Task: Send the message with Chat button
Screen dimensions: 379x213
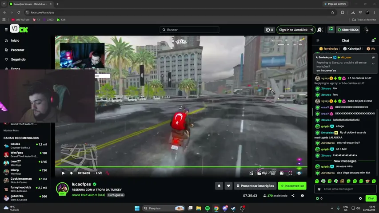Action: [x=371, y=198]
